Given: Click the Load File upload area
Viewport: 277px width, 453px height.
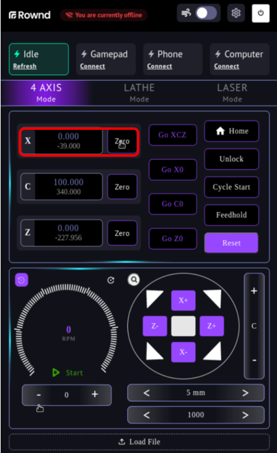Looking at the screenshot, I should click(x=139, y=441).
